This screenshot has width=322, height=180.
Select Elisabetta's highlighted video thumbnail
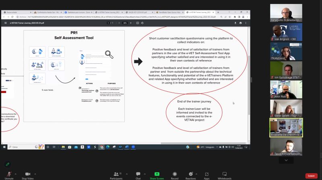(286, 127)
